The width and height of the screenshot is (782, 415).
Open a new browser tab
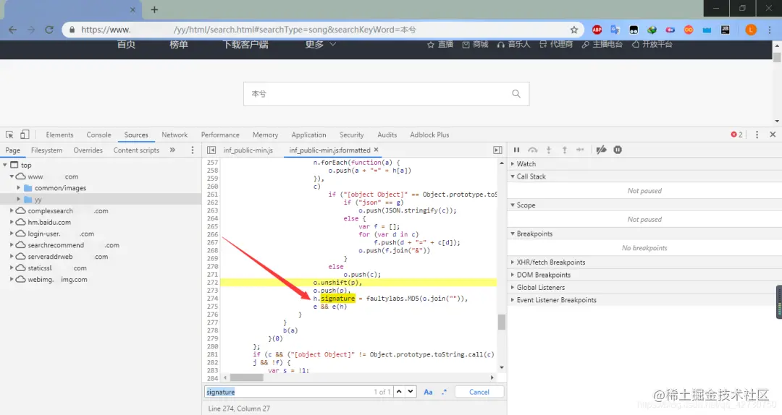point(154,9)
